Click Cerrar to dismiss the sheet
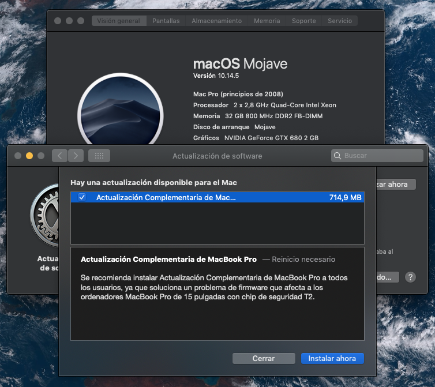Screen dimensions: 435x387 264,358
